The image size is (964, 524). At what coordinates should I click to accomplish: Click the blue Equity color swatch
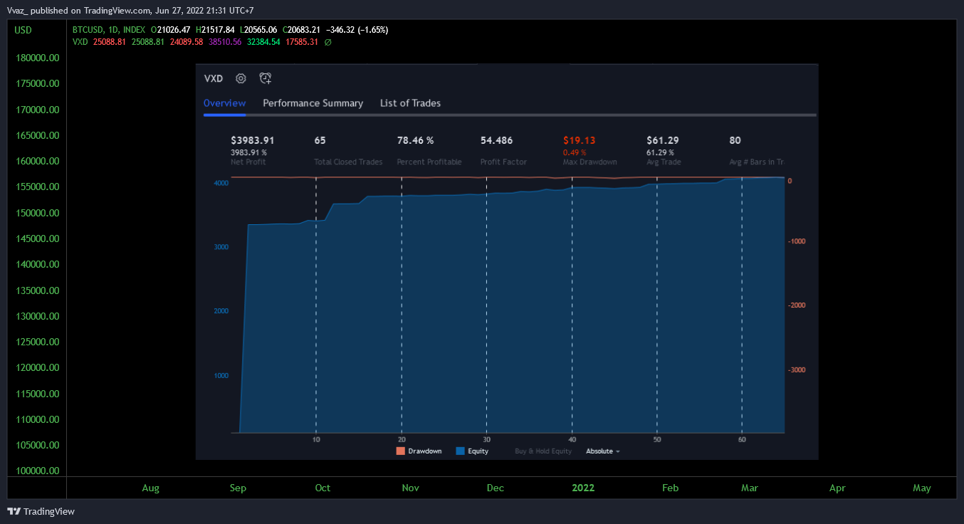pyautogui.click(x=460, y=451)
